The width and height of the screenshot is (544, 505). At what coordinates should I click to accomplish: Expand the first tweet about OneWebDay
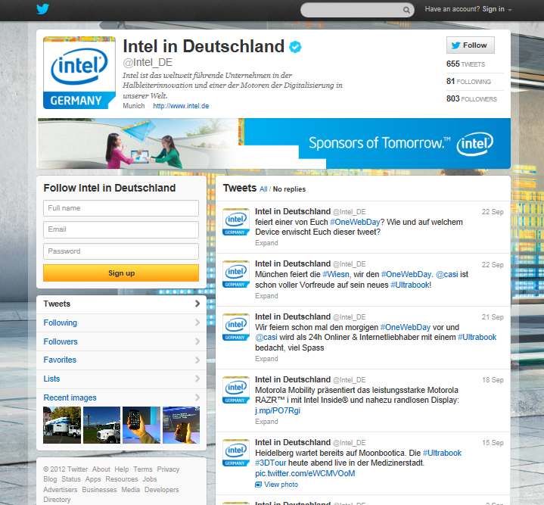point(266,243)
